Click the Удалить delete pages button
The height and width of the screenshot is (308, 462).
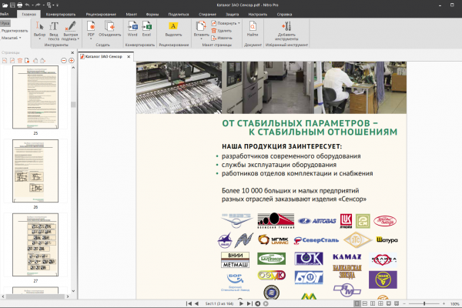pyautogui.click(x=222, y=31)
